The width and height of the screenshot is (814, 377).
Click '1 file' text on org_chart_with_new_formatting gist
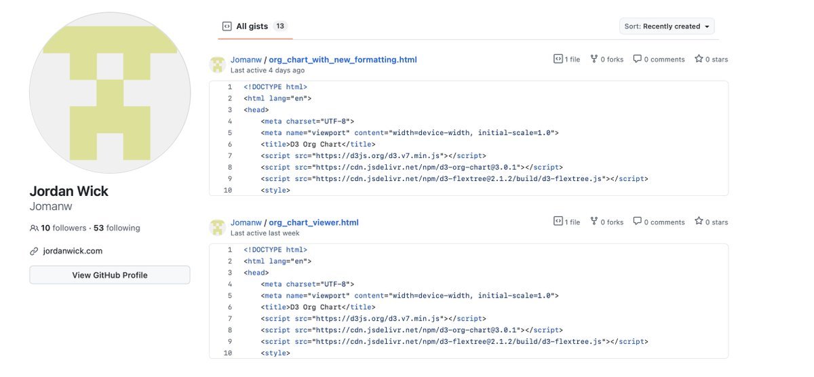573,60
